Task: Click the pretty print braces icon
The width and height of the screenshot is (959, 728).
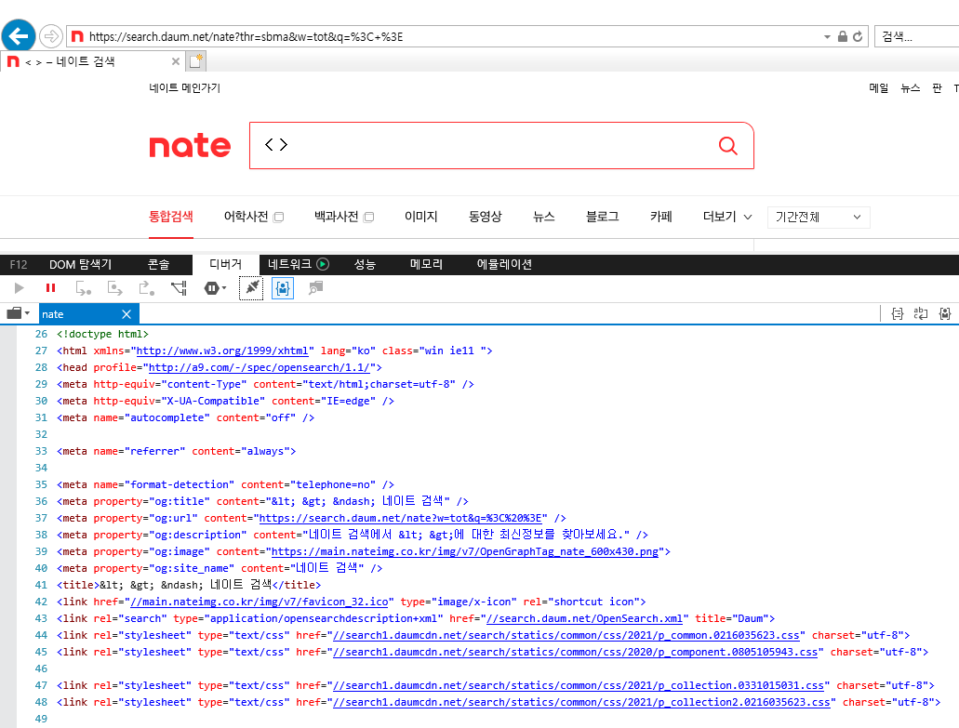Action: point(898,314)
